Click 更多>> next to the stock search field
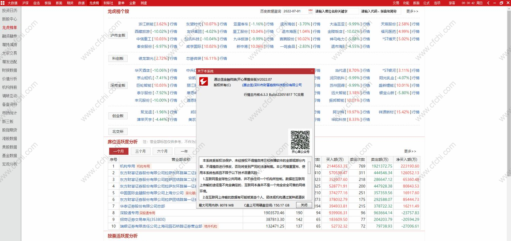This screenshot has width=511, height=241. (x=412, y=11)
